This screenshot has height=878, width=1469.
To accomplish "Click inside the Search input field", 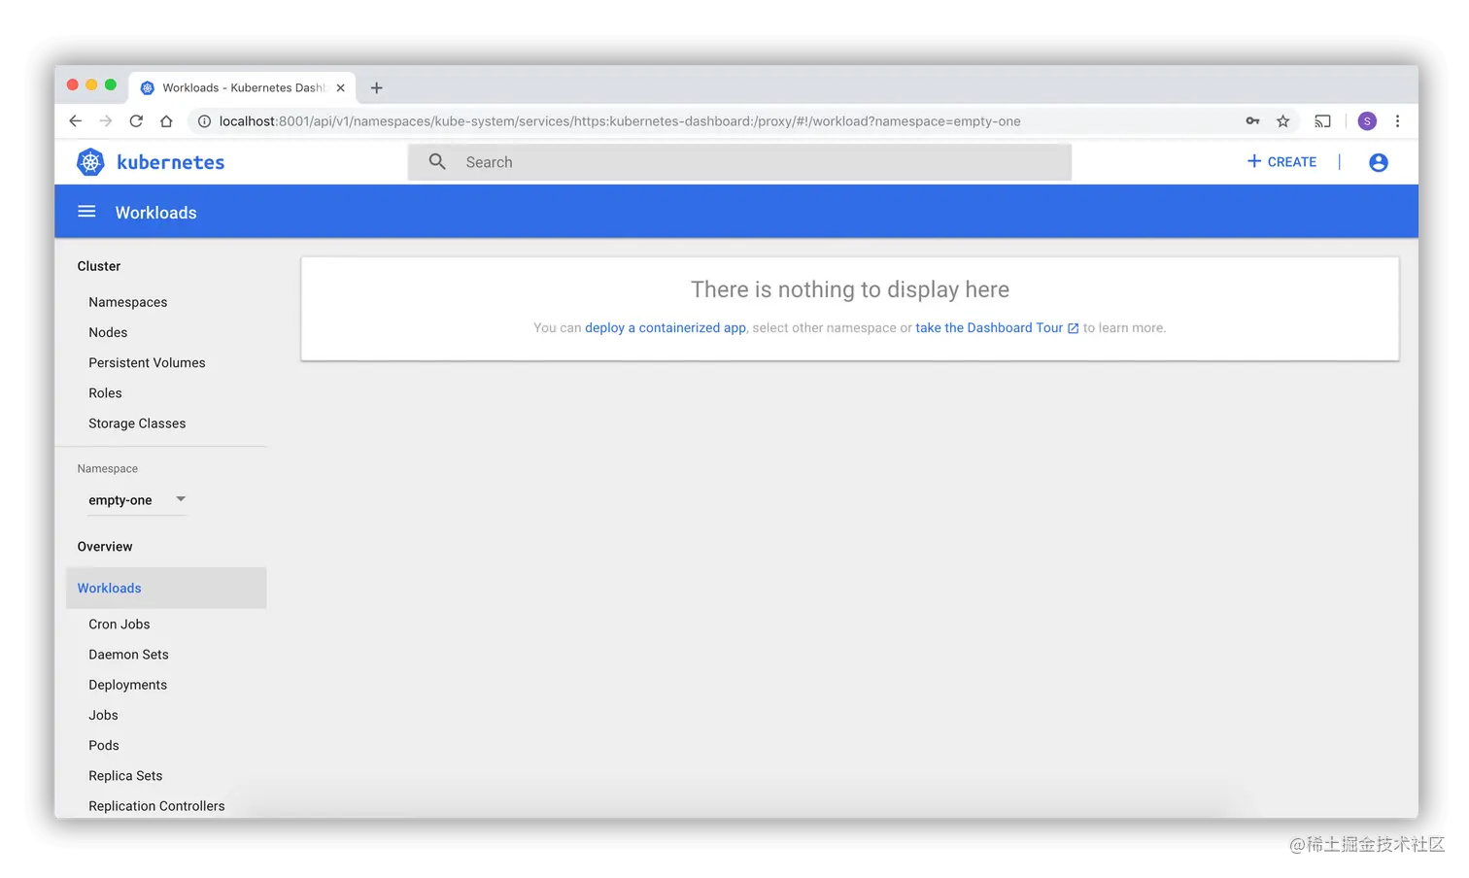I will click(x=680, y=161).
